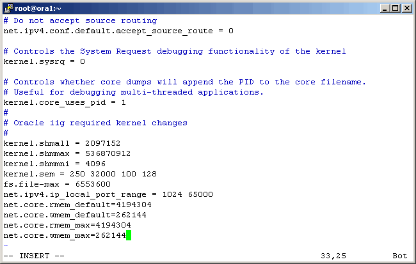Place cursor on the accept_source_route line
This screenshot has height=264, width=416.
pyautogui.click(x=118, y=31)
